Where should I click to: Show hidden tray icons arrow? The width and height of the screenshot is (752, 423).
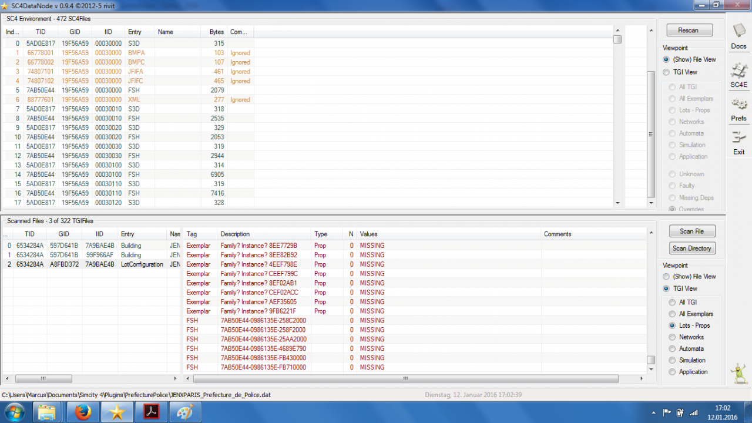[x=654, y=412]
